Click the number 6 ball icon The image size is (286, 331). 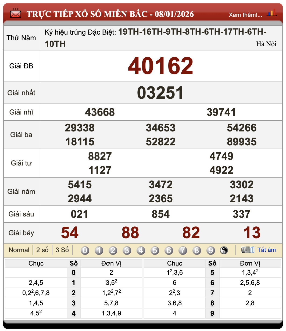pyautogui.click(x=169, y=250)
